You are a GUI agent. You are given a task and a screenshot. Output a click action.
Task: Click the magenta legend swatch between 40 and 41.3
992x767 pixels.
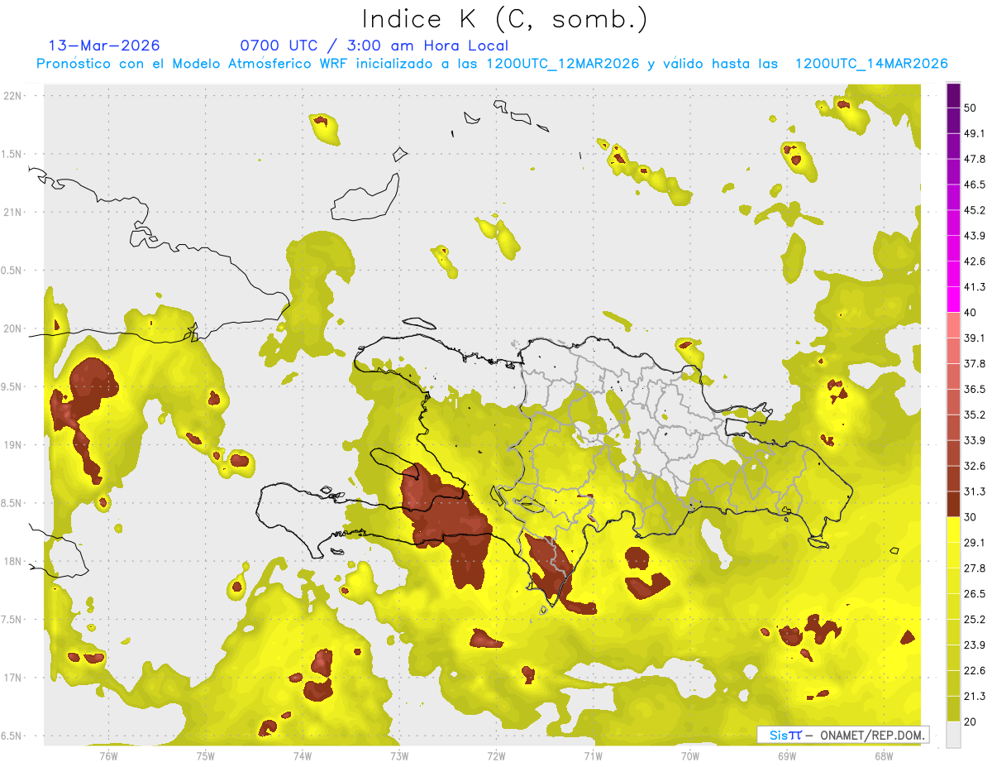(953, 300)
